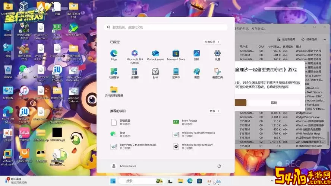Switch to Task Manager taskbar icon

click(x=218, y=181)
